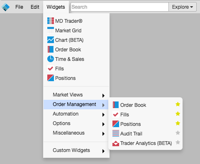The image size is (200, 164).
Task: Click the Positions icon in main Widgets list
Action: tap(51, 78)
